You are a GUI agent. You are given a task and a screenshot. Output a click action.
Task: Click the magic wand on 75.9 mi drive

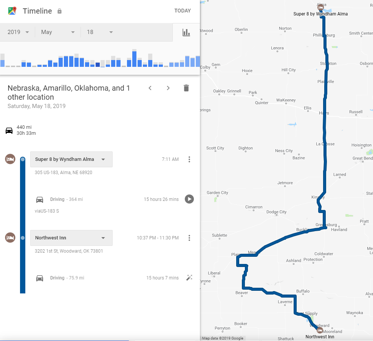(189, 278)
